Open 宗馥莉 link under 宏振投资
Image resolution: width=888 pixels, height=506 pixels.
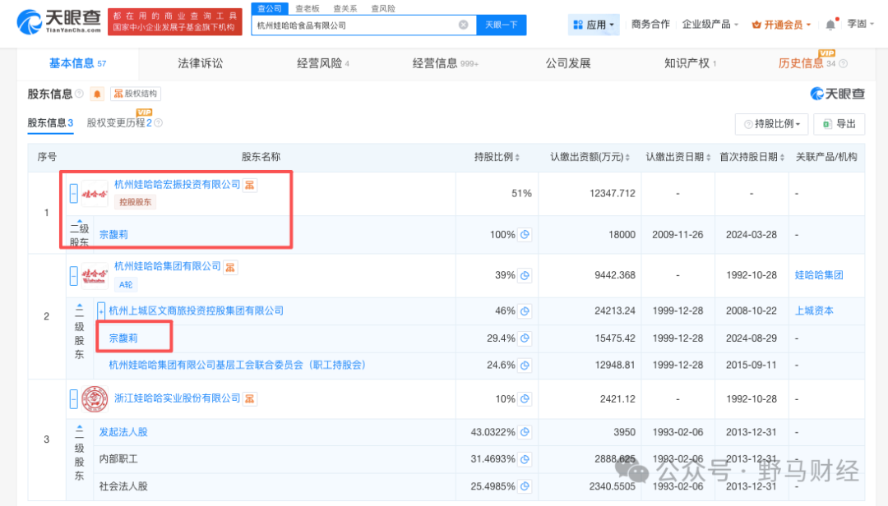click(x=113, y=234)
